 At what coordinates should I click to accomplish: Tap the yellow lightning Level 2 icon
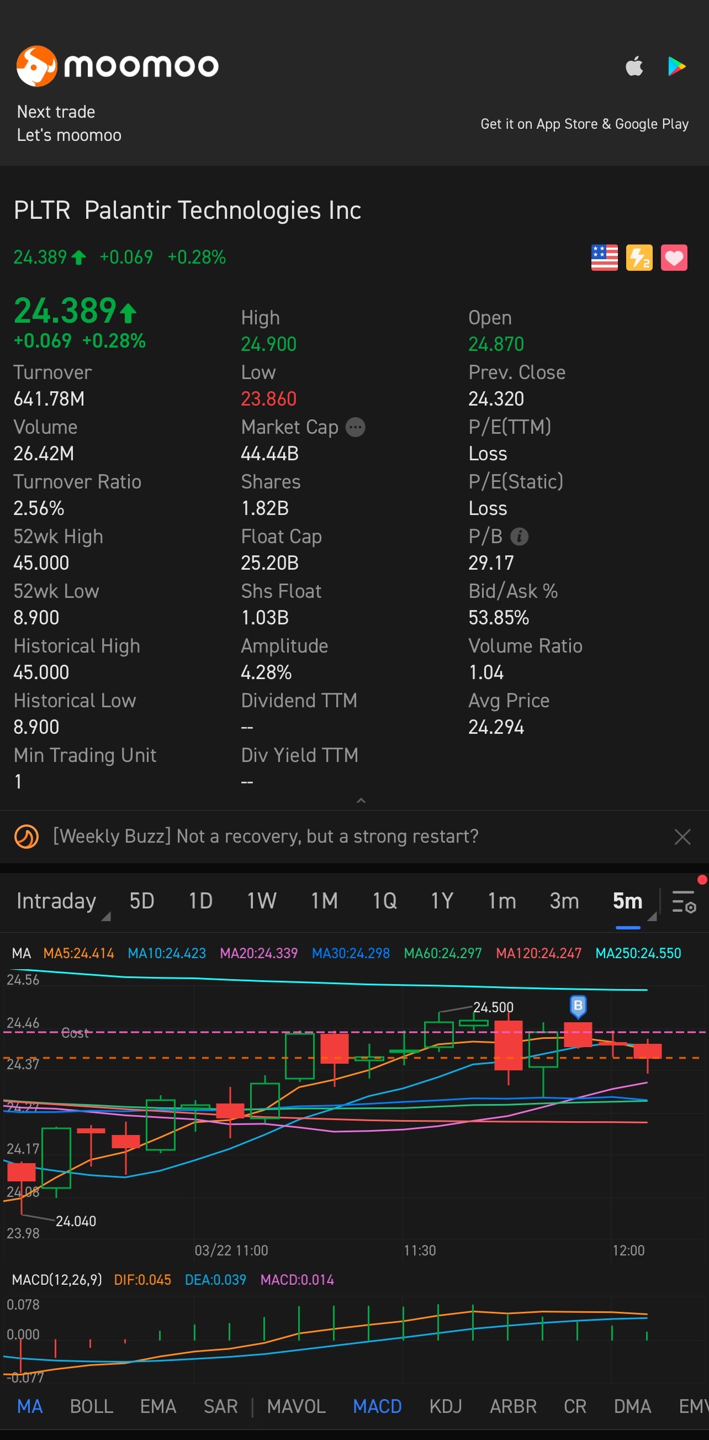point(639,257)
